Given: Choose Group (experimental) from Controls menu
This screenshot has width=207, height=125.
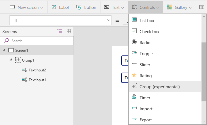Looking at the screenshot, I should (x=160, y=87).
